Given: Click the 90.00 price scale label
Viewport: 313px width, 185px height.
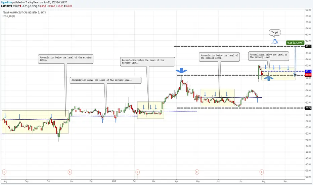Looking at the screenshot, I should point(308,10).
